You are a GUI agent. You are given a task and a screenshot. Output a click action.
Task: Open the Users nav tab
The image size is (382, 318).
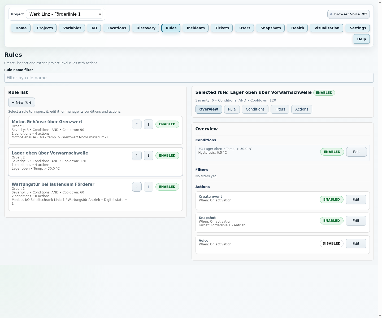point(245,28)
